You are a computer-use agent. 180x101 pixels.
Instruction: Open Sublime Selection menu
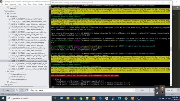tap(13, 4)
